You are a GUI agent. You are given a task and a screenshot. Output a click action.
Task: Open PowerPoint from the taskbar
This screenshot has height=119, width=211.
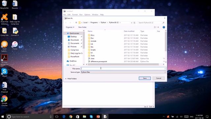point(98,117)
